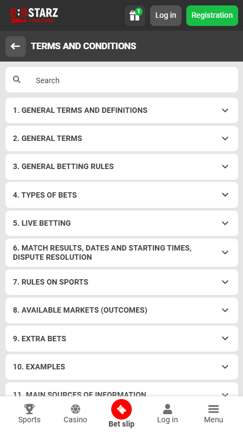
Task: Open the hamburger Menu icon
Action: pos(213,409)
